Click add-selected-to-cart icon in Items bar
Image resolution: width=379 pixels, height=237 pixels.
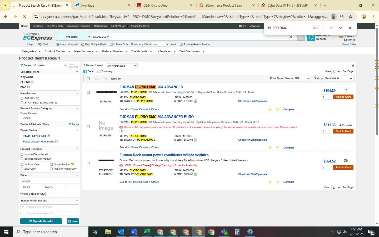97,79
